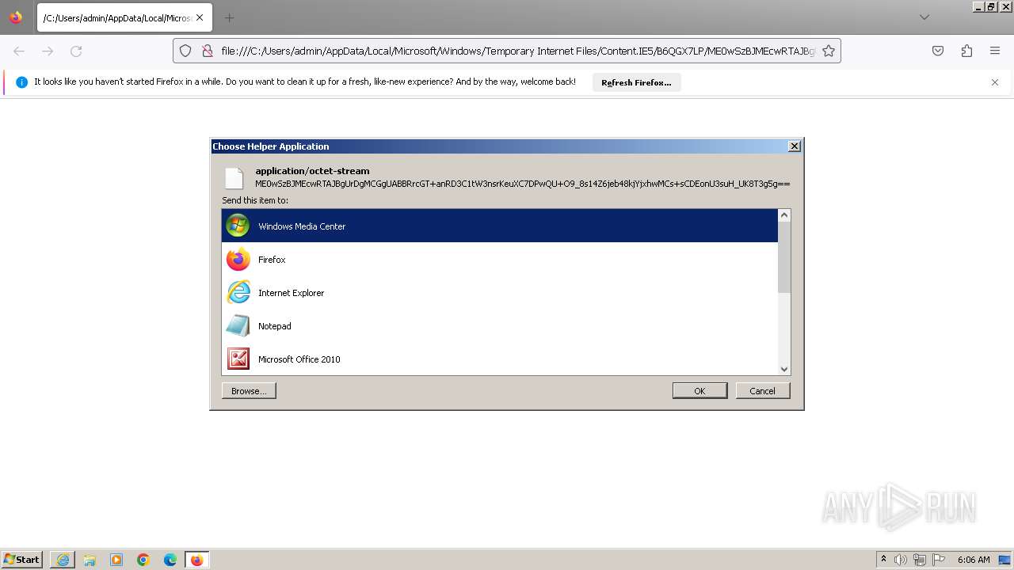Viewport: 1014px width, 570px height.
Task: Click the Refresh Firefox button
Action: (x=636, y=82)
